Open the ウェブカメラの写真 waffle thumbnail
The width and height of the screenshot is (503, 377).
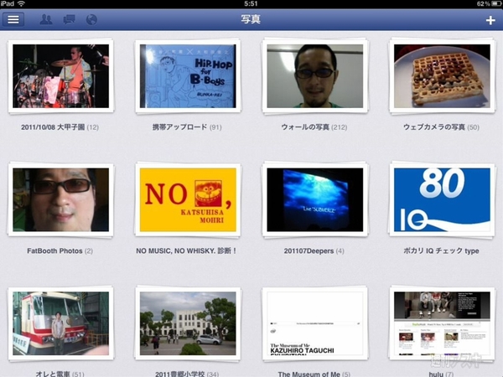[442, 76]
